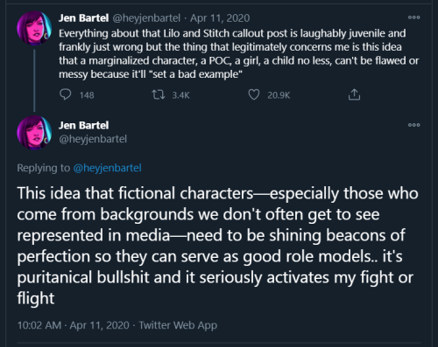
Task: Click @heyjenbartel handle on first tweet
Action: click(x=146, y=18)
